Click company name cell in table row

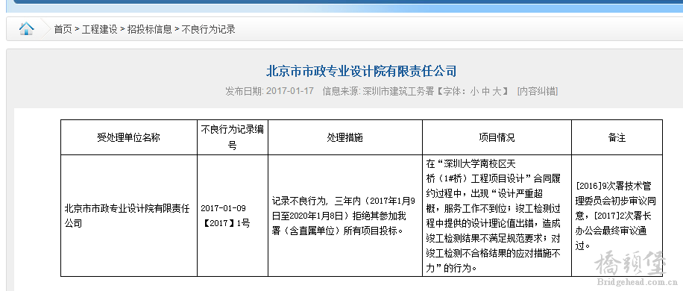coord(129,216)
